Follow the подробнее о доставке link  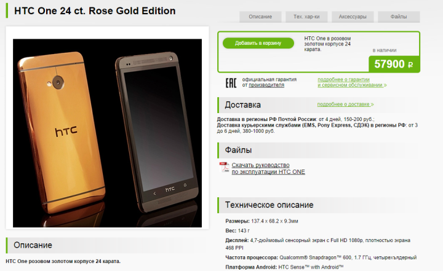[x=345, y=104]
